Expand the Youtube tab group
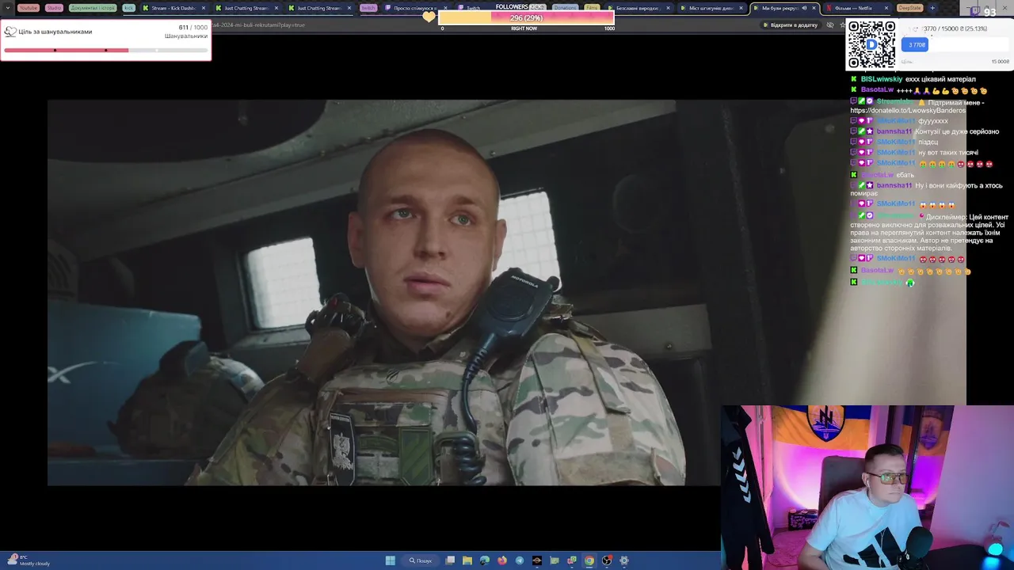The height and width of the screenshot is (570, 1014). point(29,8)
